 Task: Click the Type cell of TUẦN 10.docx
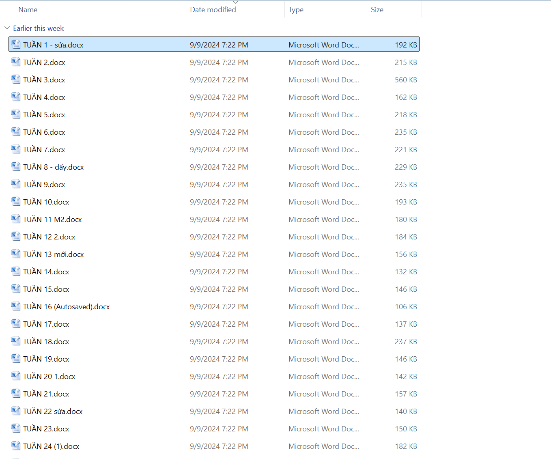pyautogui.click(x=324, y=202)
